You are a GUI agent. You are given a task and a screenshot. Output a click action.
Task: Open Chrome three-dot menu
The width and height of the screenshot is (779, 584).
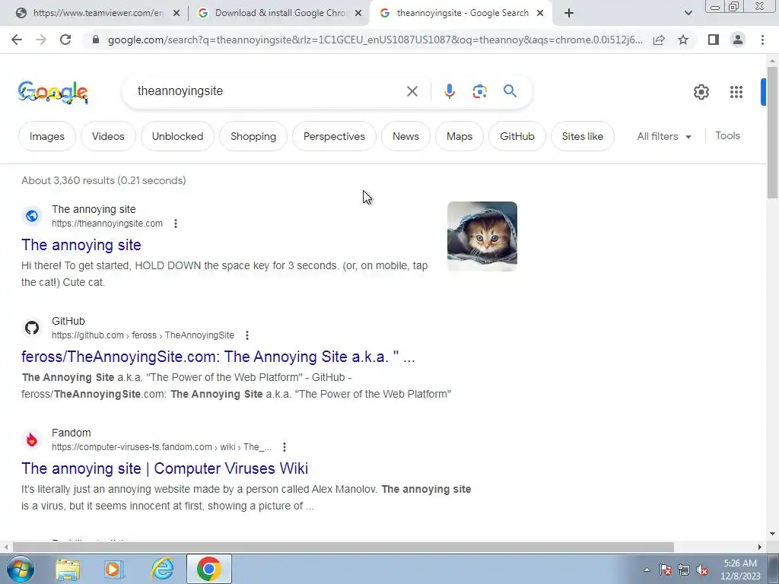tap(762, 40)
